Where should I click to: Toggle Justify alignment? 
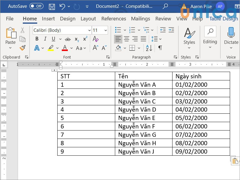143,39
